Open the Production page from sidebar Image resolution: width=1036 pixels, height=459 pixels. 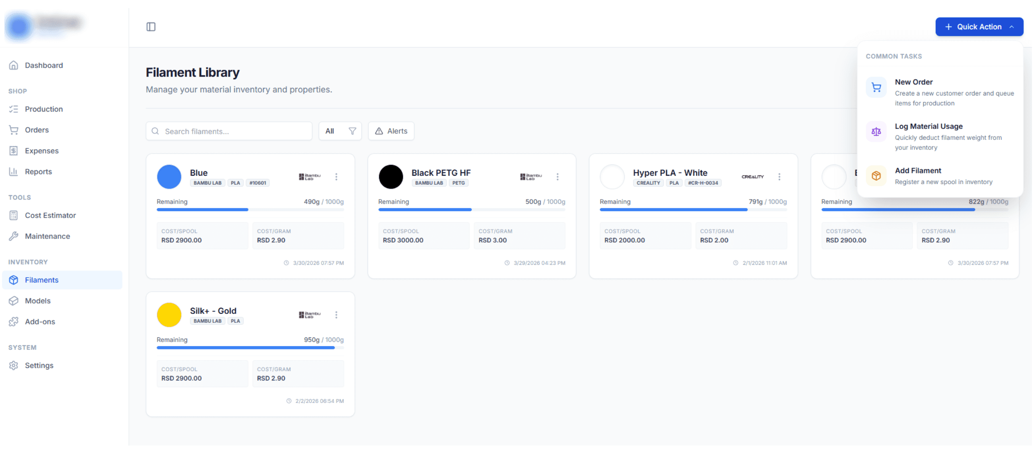[44, 109]
